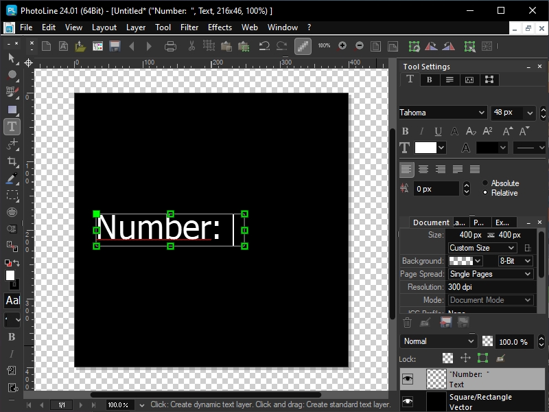Create a new document icon
Image resolution: width=549 pixels, height=412 pixels.
tap(46, 46)
